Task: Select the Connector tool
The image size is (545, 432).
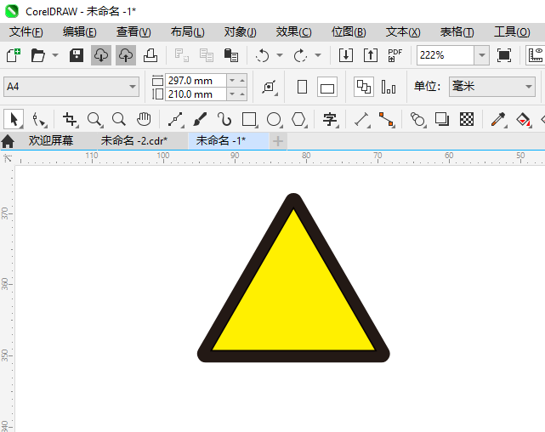Action: 387,120
